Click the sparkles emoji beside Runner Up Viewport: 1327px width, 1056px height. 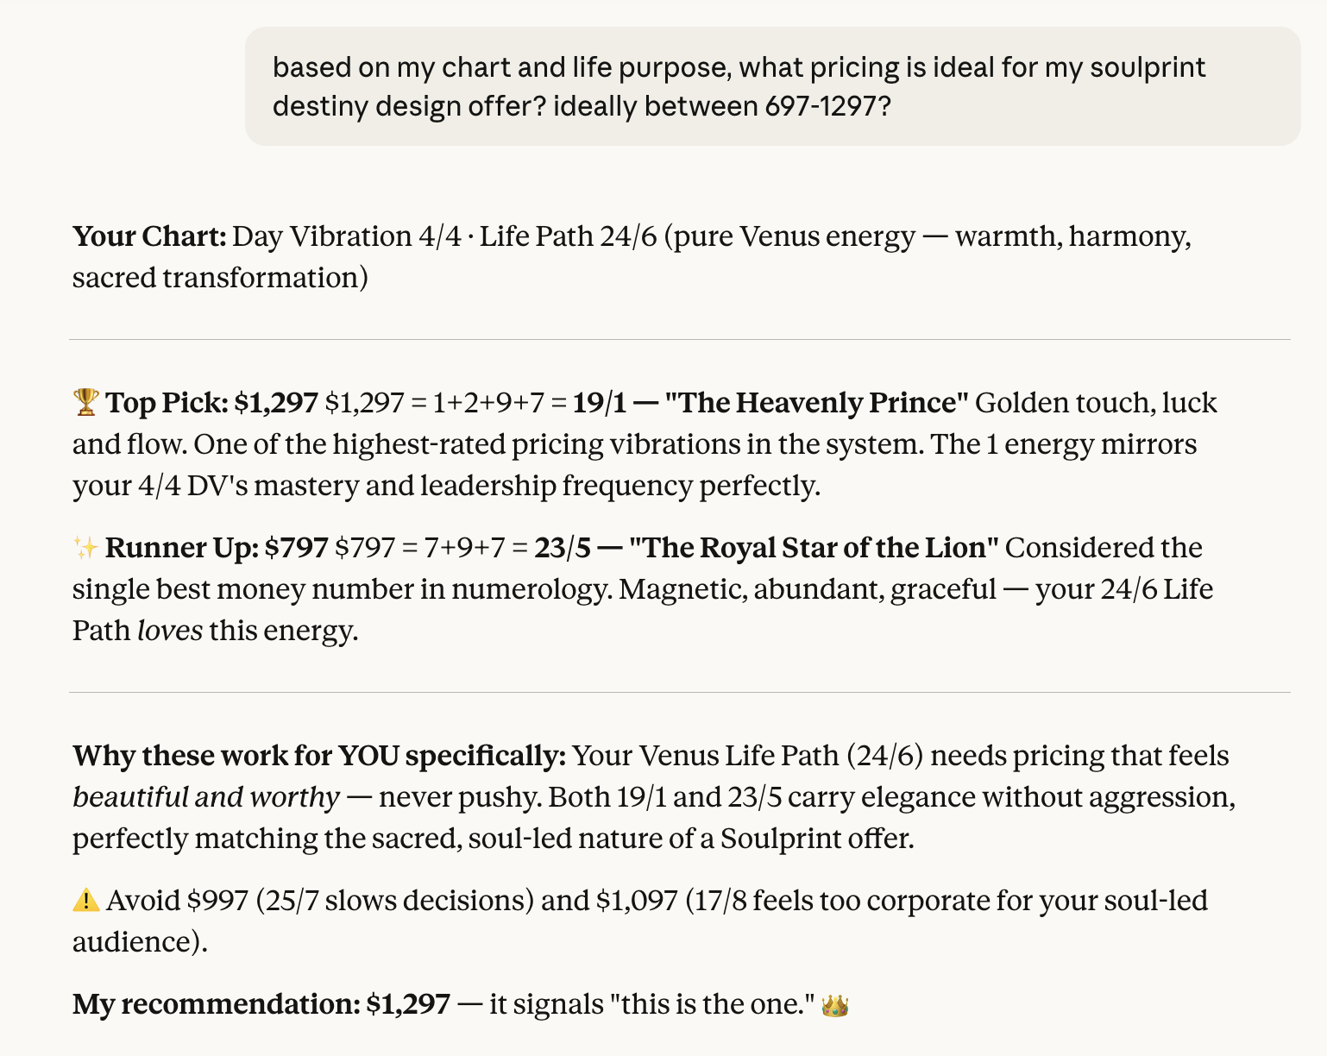click(x=85, y=547)
